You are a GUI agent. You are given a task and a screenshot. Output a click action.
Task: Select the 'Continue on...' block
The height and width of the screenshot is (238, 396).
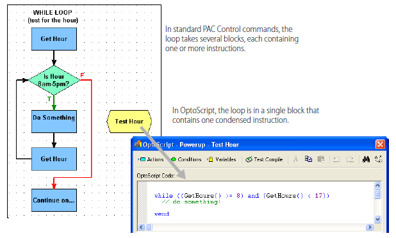(x=54, y=200)
